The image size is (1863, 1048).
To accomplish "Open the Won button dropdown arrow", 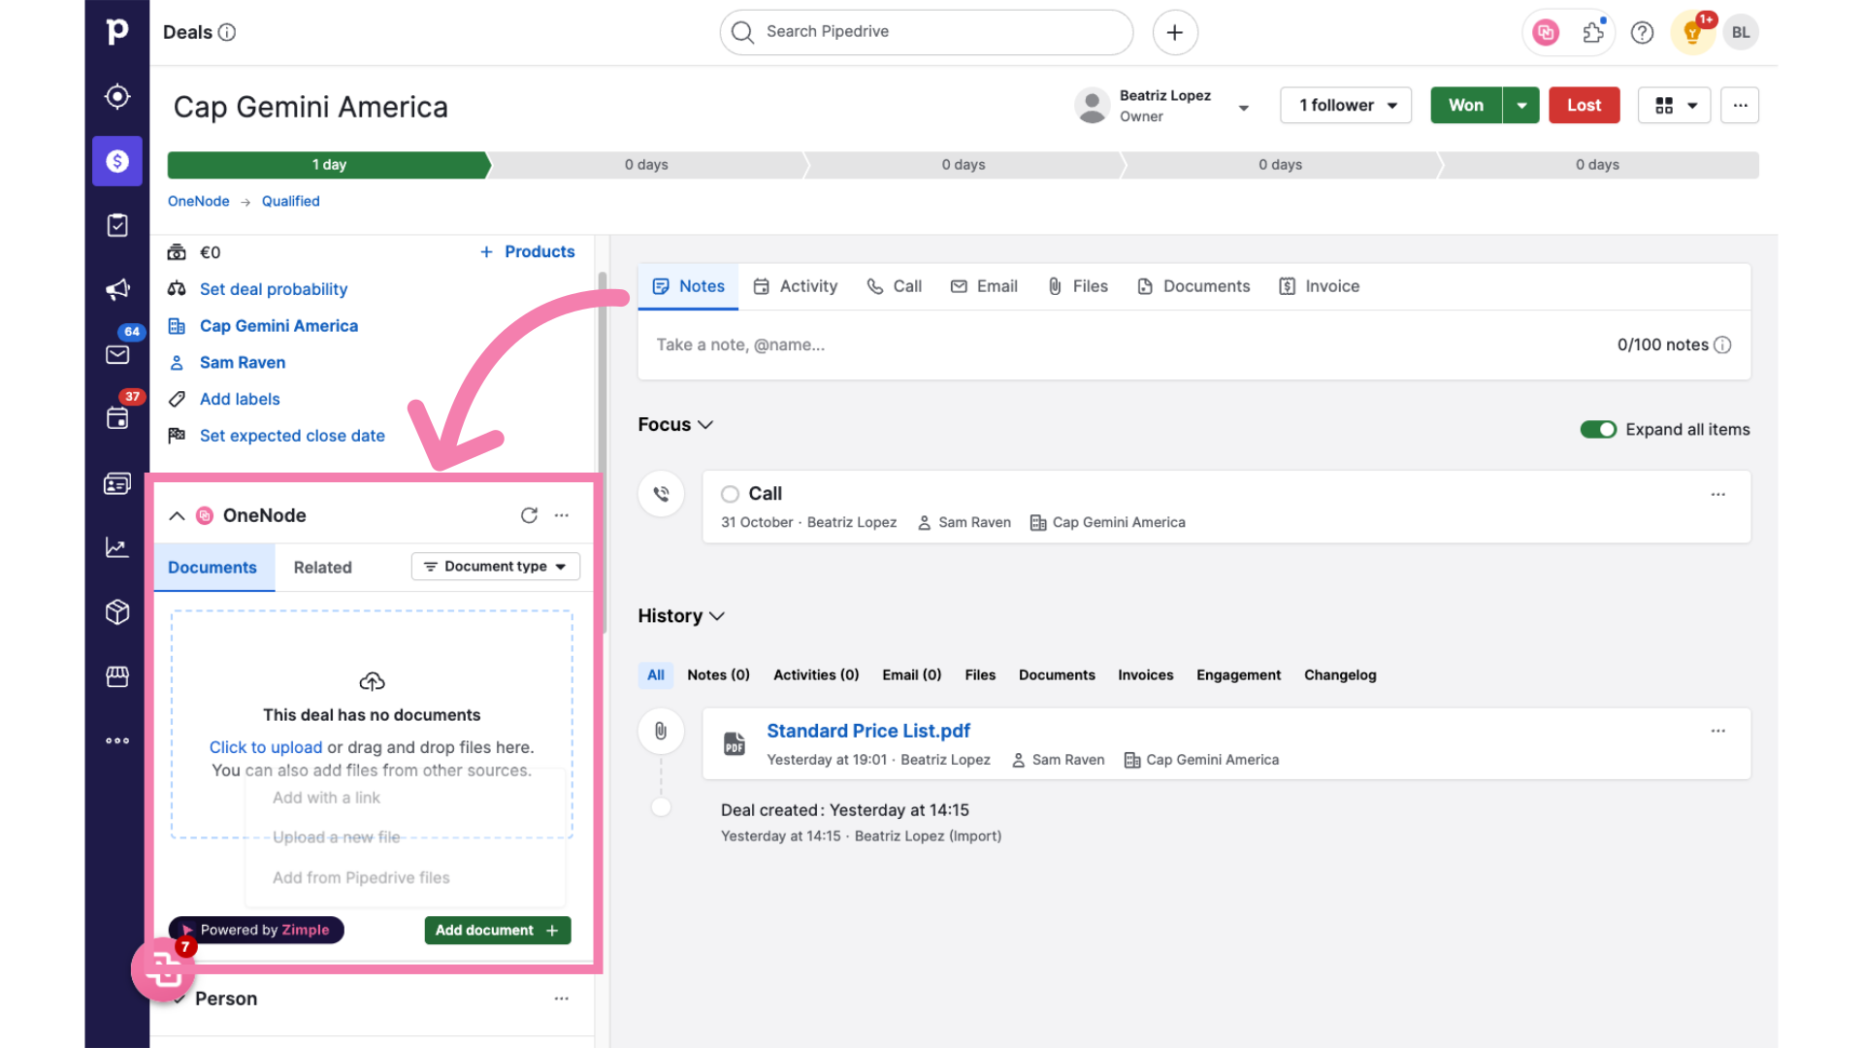I will [1521, 105].
